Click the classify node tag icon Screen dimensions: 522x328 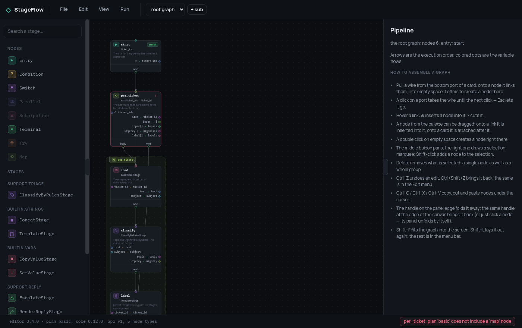click(116, 231)
